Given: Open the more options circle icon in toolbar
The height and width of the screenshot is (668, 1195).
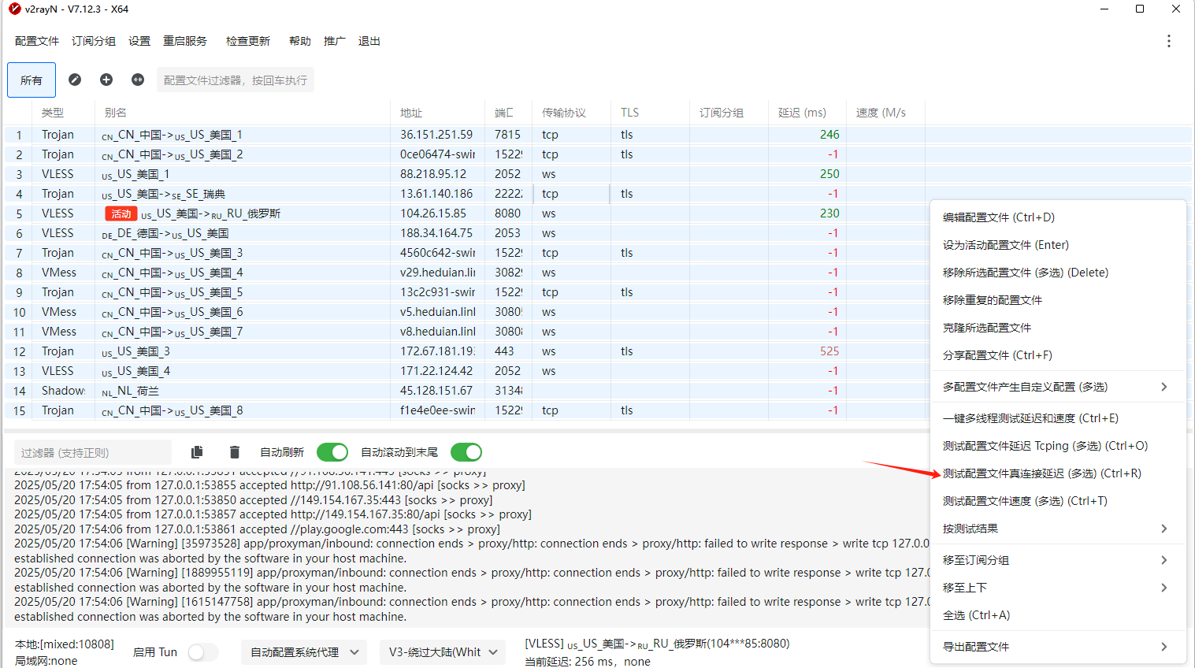Looking at the screenshot, I should pyautogui.click(x=138, y=80).
